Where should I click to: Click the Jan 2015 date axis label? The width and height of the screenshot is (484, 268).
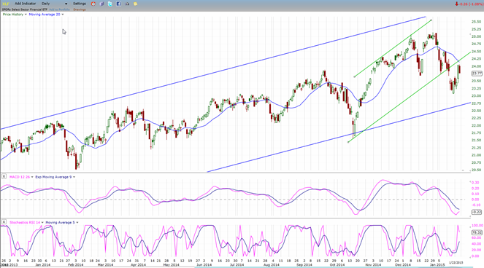(x=437, y=264)
